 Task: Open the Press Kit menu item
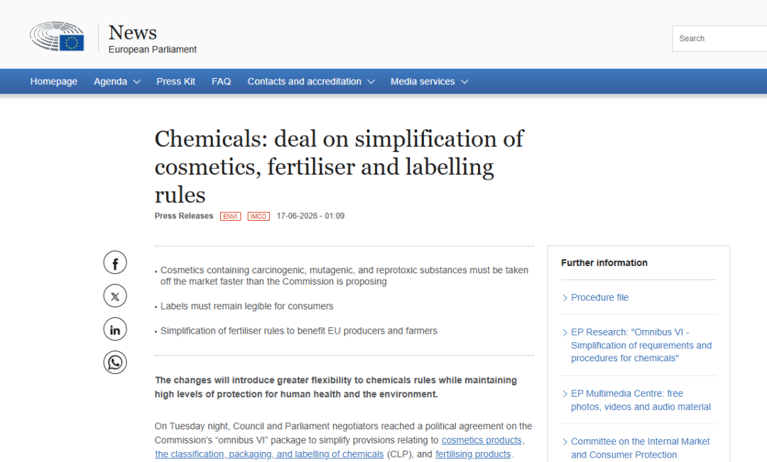(175, 82)
